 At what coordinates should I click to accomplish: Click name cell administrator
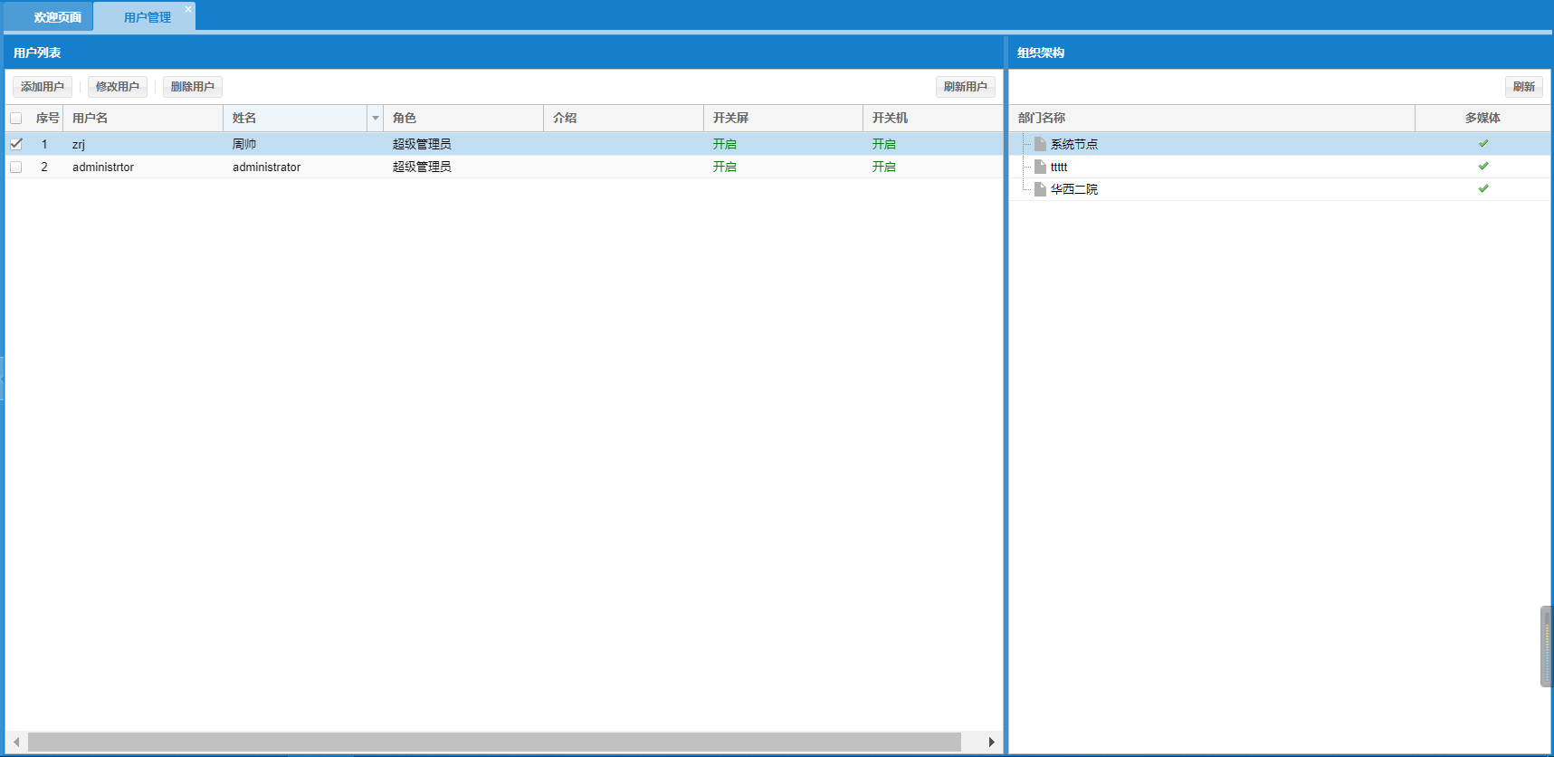click(266, 167)
